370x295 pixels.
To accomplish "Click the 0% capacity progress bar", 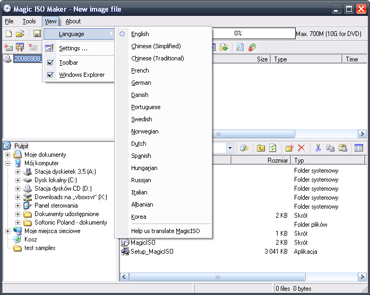I will click(253, 33).
